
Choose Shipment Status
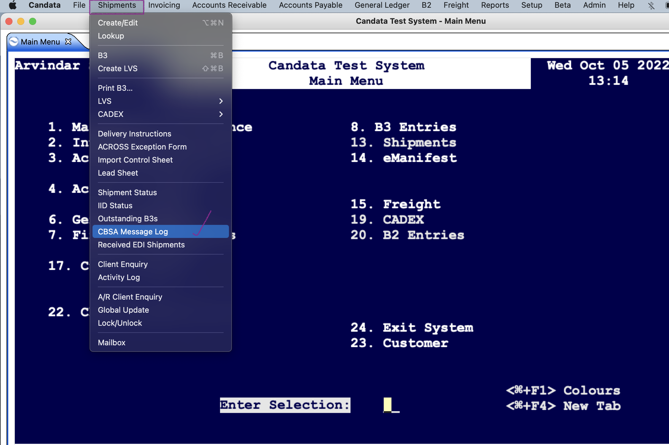[x=160, y=193]
